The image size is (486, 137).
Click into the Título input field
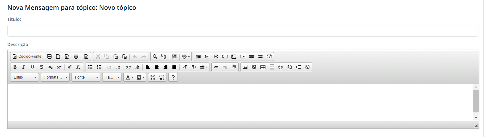click(243, 31)
